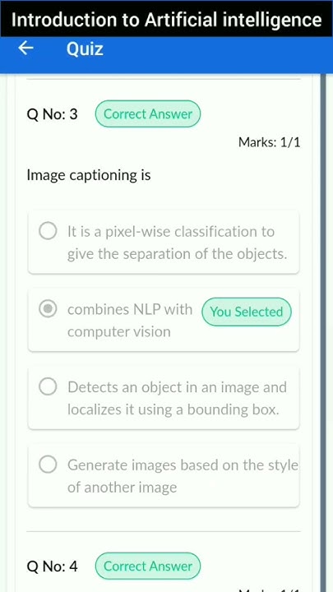This screenshot has width=333, height=592.
Task: Click the Quiz header title
Action: [x=85, y=49]
